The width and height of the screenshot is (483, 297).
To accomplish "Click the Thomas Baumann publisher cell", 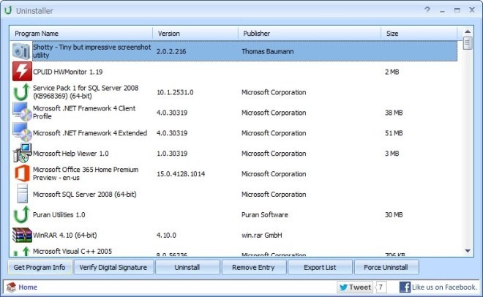I will (x=267, y=51).
